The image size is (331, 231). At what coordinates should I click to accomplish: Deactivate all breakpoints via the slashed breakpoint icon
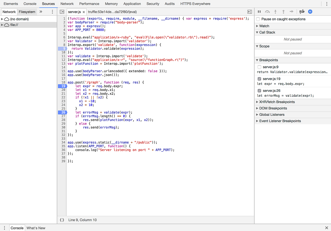[x=301, y=12]
